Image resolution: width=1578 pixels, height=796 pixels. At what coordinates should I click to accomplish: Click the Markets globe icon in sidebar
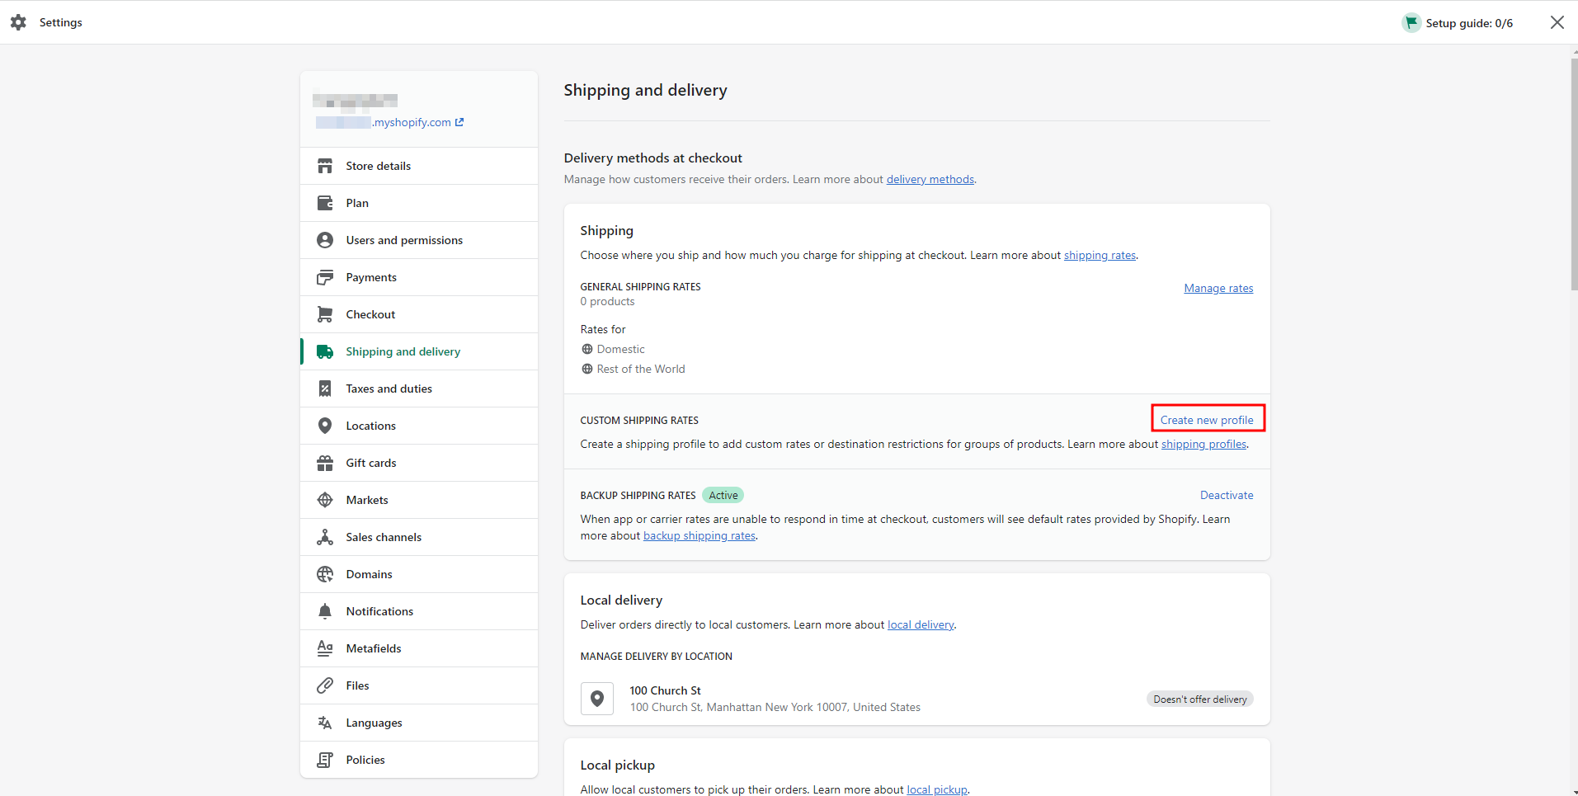pos(325,500)
